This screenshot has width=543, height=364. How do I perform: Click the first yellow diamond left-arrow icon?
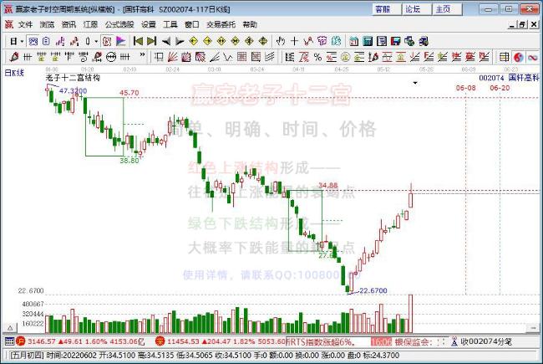coord(194,41)
